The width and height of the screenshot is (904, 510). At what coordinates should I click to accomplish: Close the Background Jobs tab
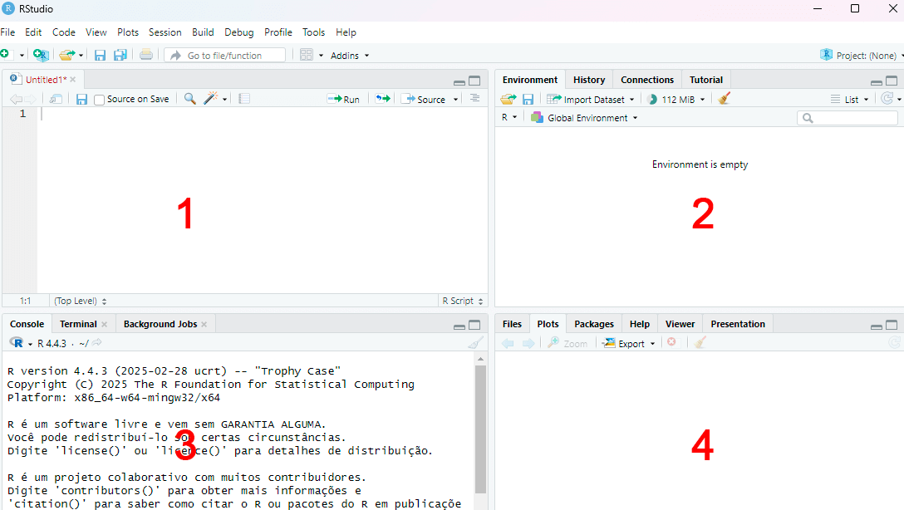click(x=204, y=324)
